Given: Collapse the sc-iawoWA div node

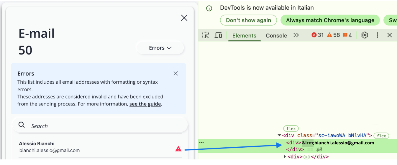Looking at the screenshot, I should tap(279, 136).
